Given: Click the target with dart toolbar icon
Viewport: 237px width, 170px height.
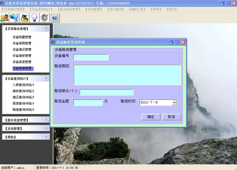Looking at the screenshot, I should click(44, 17).
